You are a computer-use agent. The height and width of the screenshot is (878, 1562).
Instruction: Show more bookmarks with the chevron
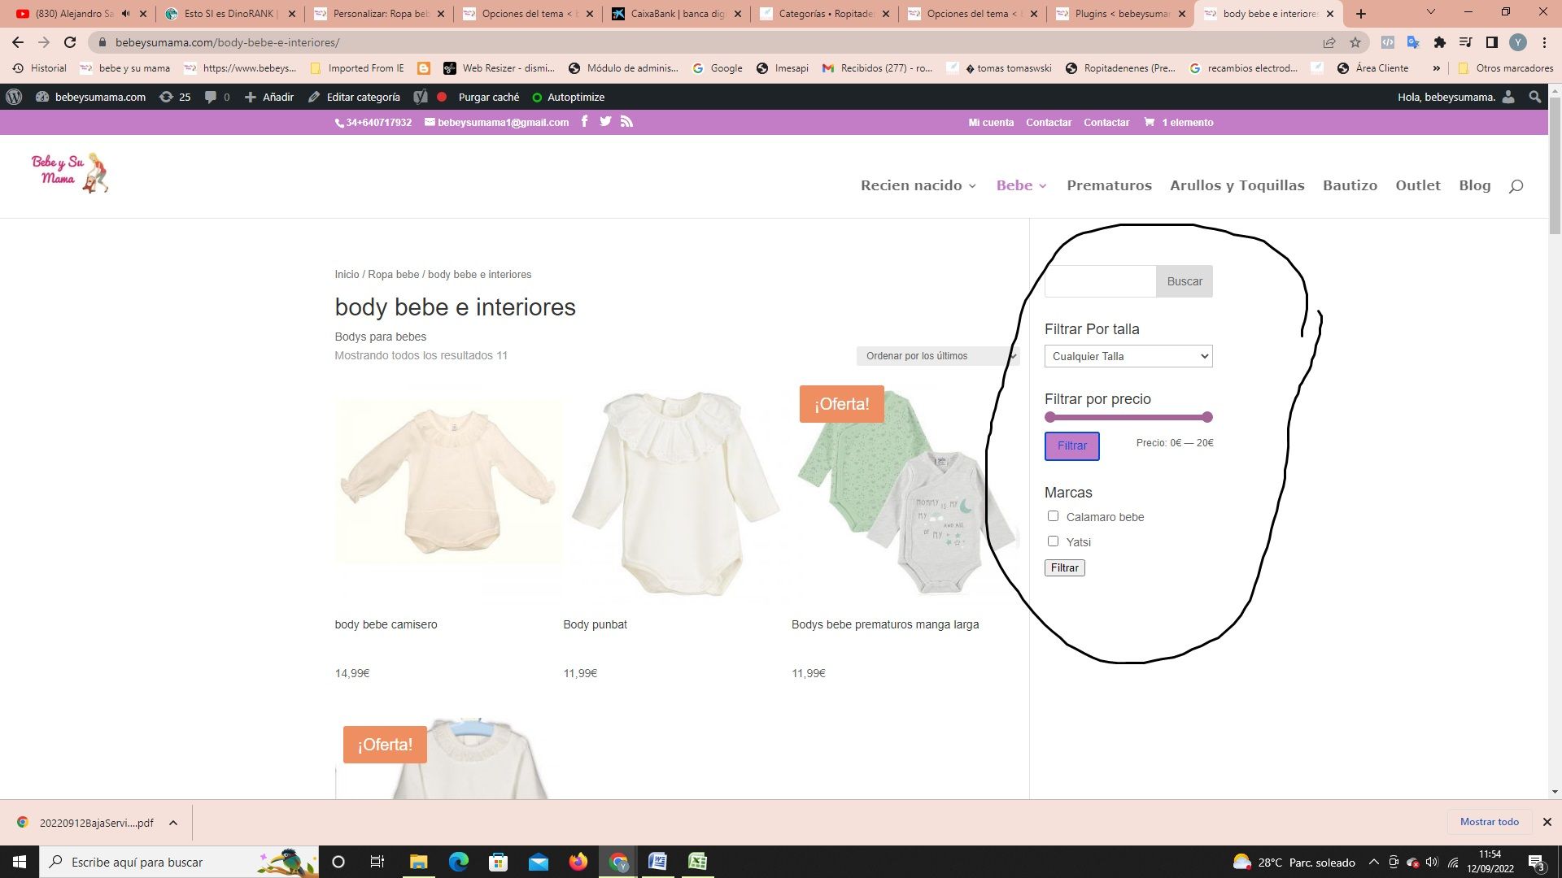coord(1436,68)
